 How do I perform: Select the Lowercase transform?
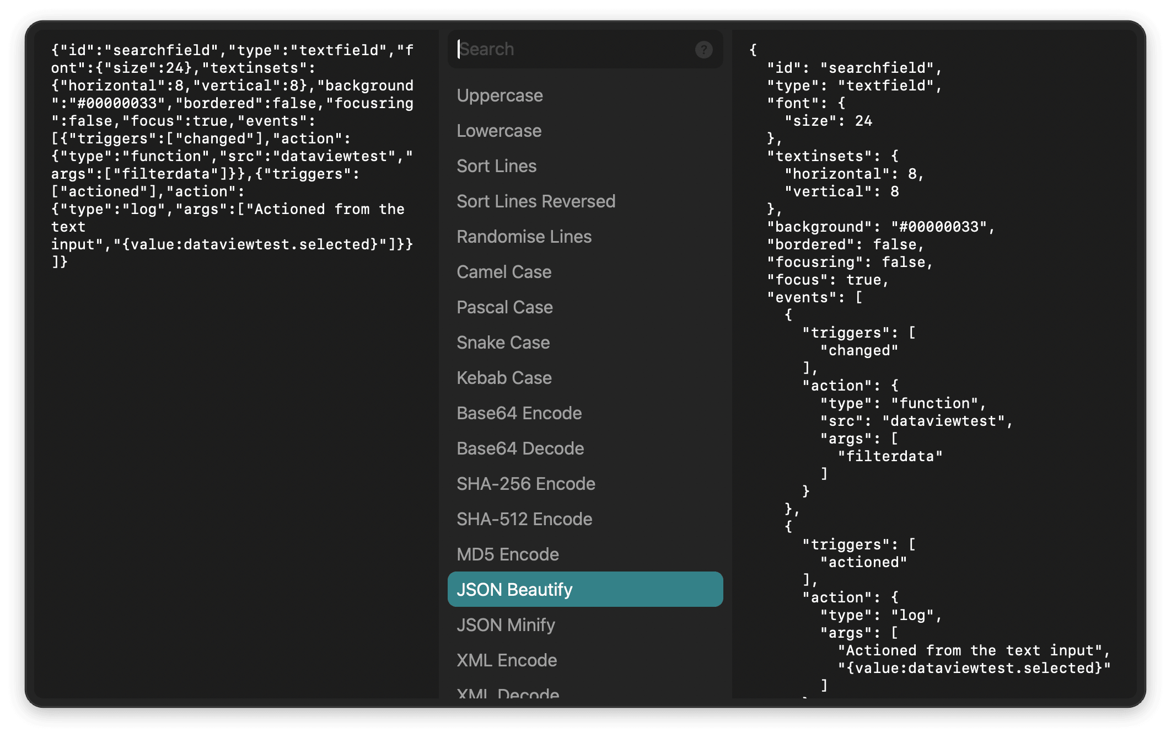[x=585, y=131]
